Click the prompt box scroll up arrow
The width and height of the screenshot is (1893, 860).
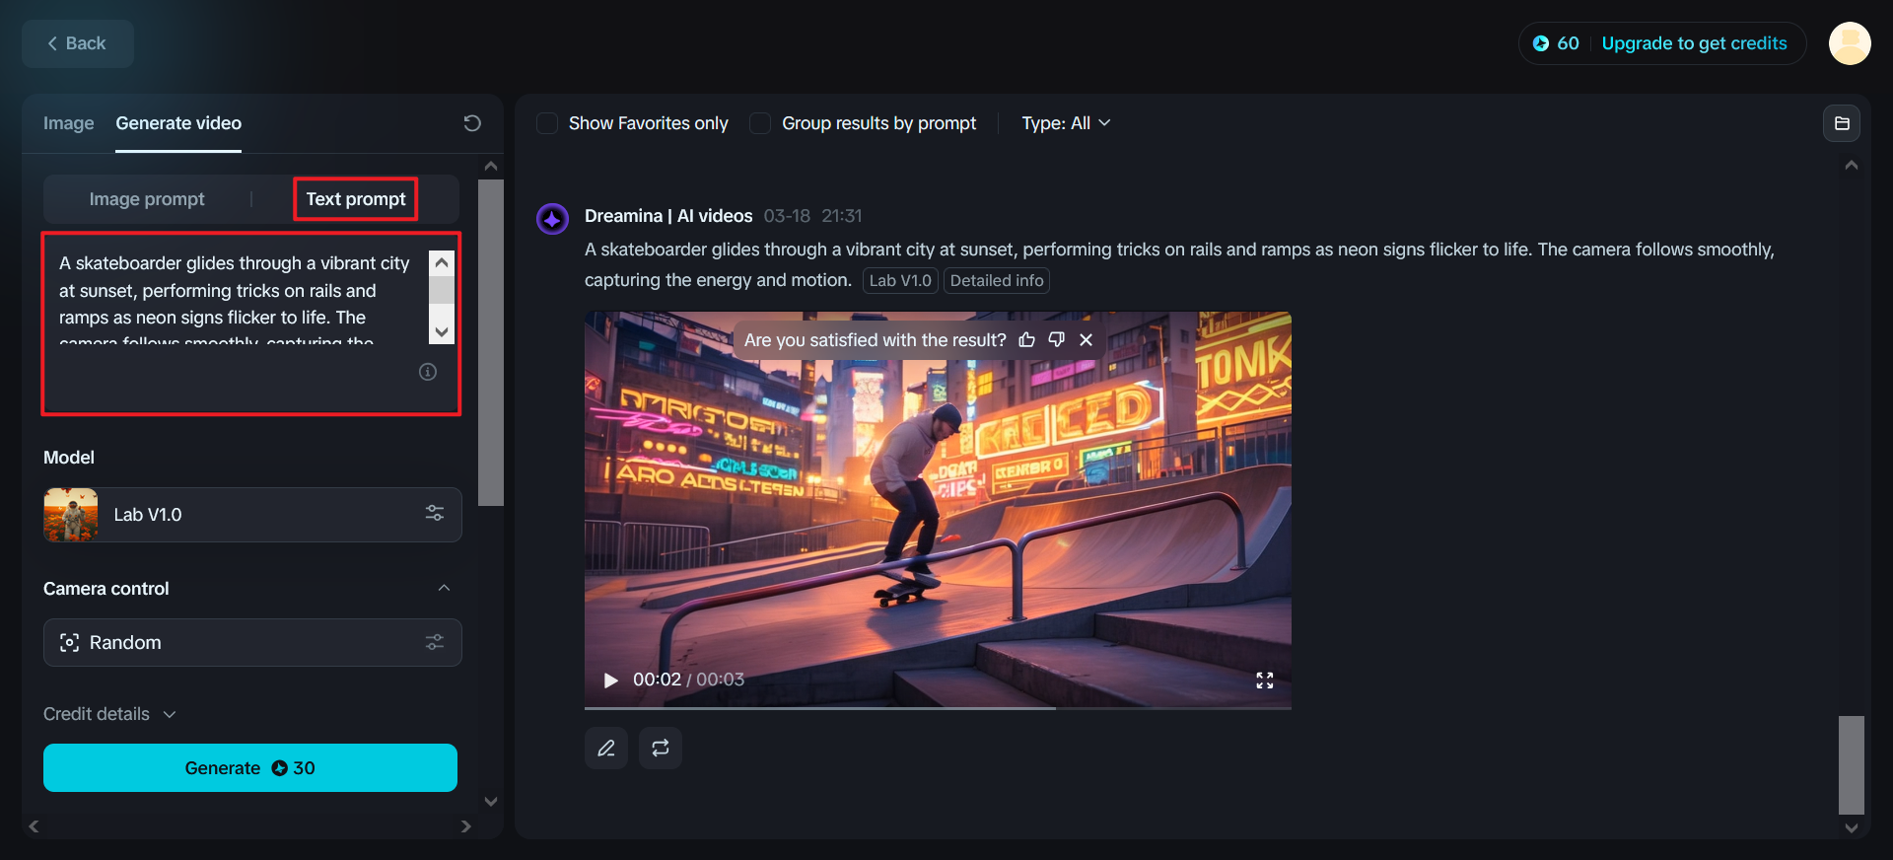pyautogui.click(x=442, y=262)
